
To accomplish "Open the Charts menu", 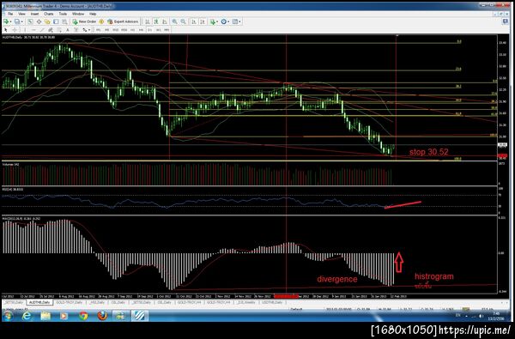I will click(49, 14).
